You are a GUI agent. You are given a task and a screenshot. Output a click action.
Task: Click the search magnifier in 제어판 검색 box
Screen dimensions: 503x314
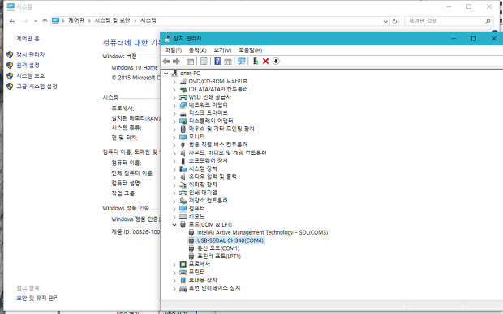(x=488, y=21)
